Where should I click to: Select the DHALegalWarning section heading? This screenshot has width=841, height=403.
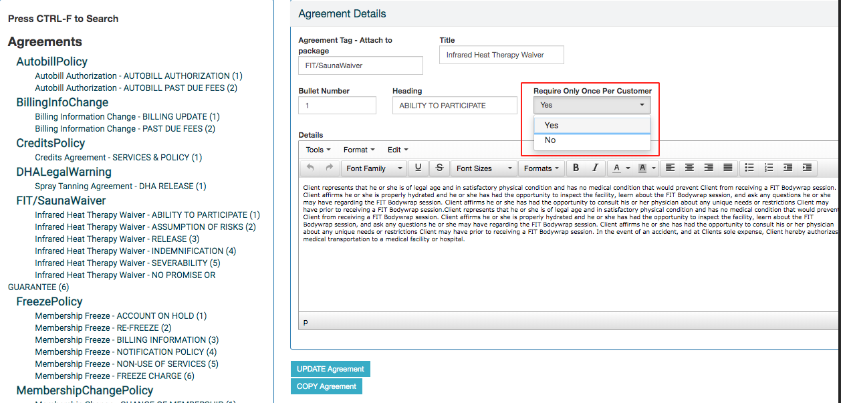[x=64, y=172]
